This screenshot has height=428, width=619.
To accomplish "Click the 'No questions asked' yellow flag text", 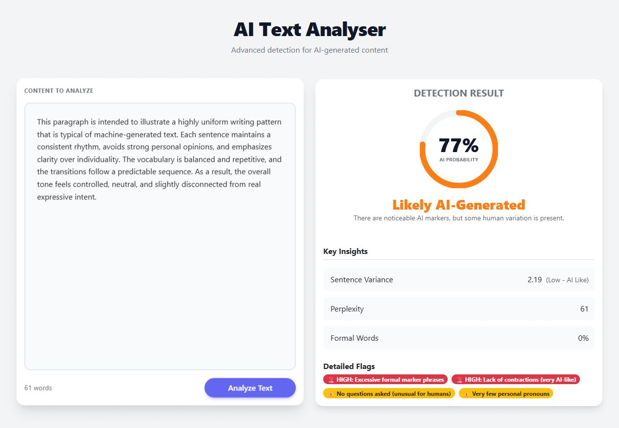I will click(x=393, y=394).
